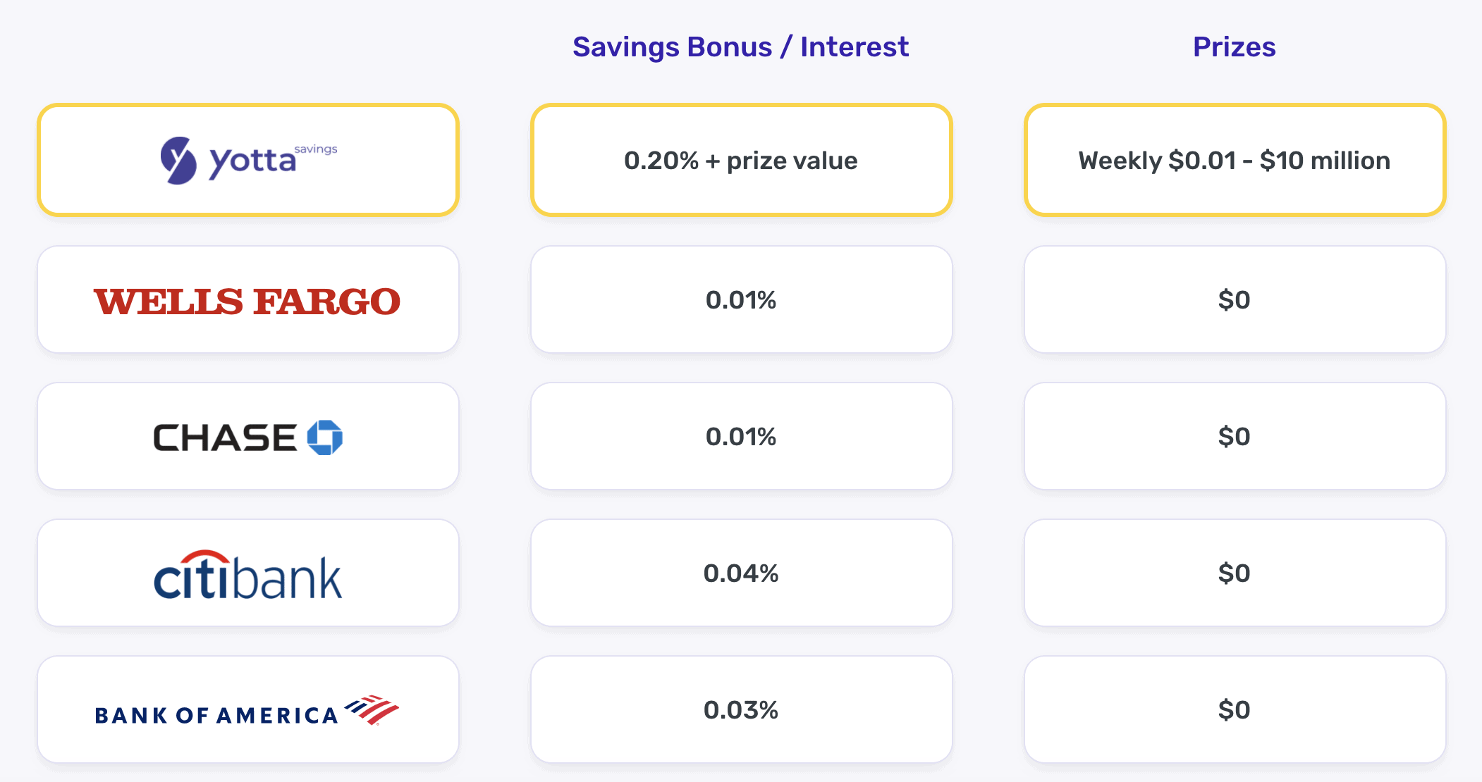1482x782 pixels.
Task: Click the Citibank logo
Action: point(247,575)
